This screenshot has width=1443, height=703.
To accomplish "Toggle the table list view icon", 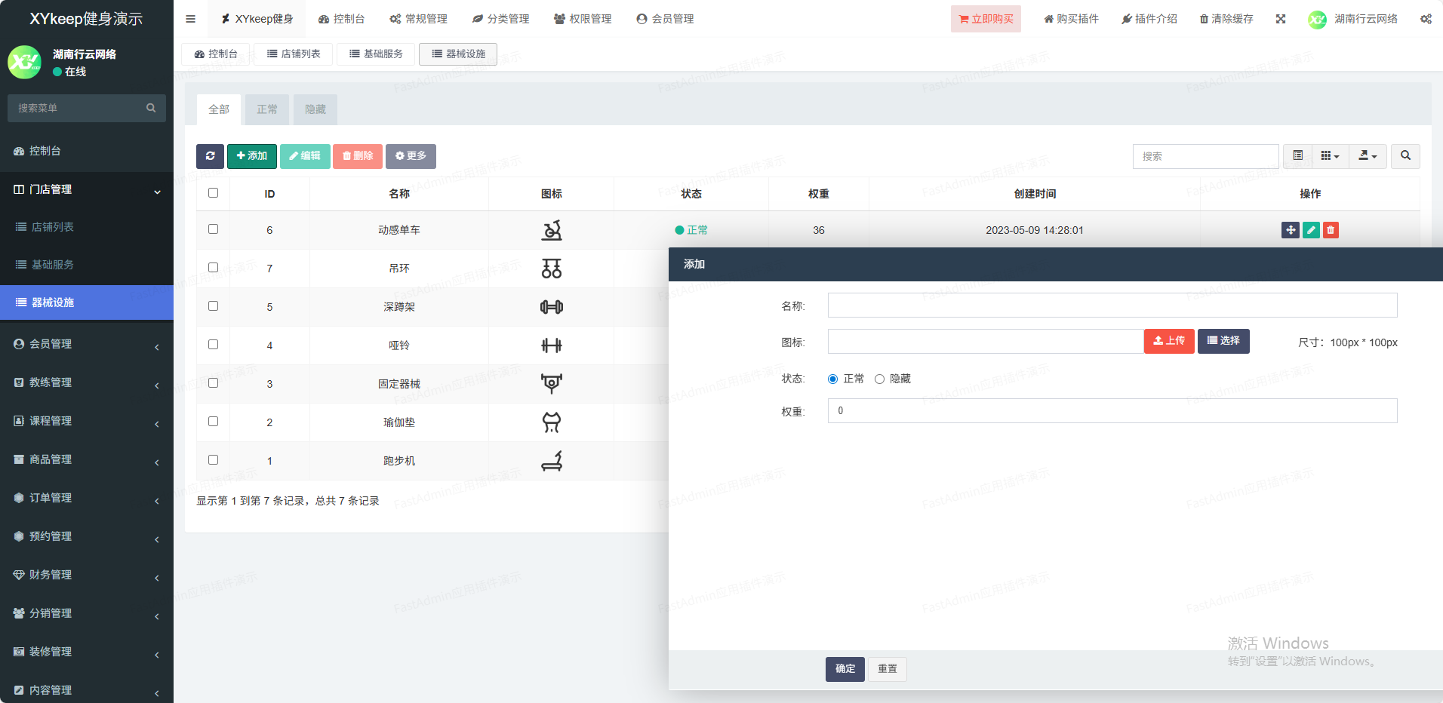I will [1297, 156].
